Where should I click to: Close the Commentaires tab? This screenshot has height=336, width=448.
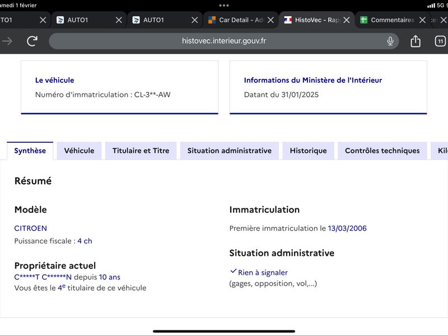422,20
